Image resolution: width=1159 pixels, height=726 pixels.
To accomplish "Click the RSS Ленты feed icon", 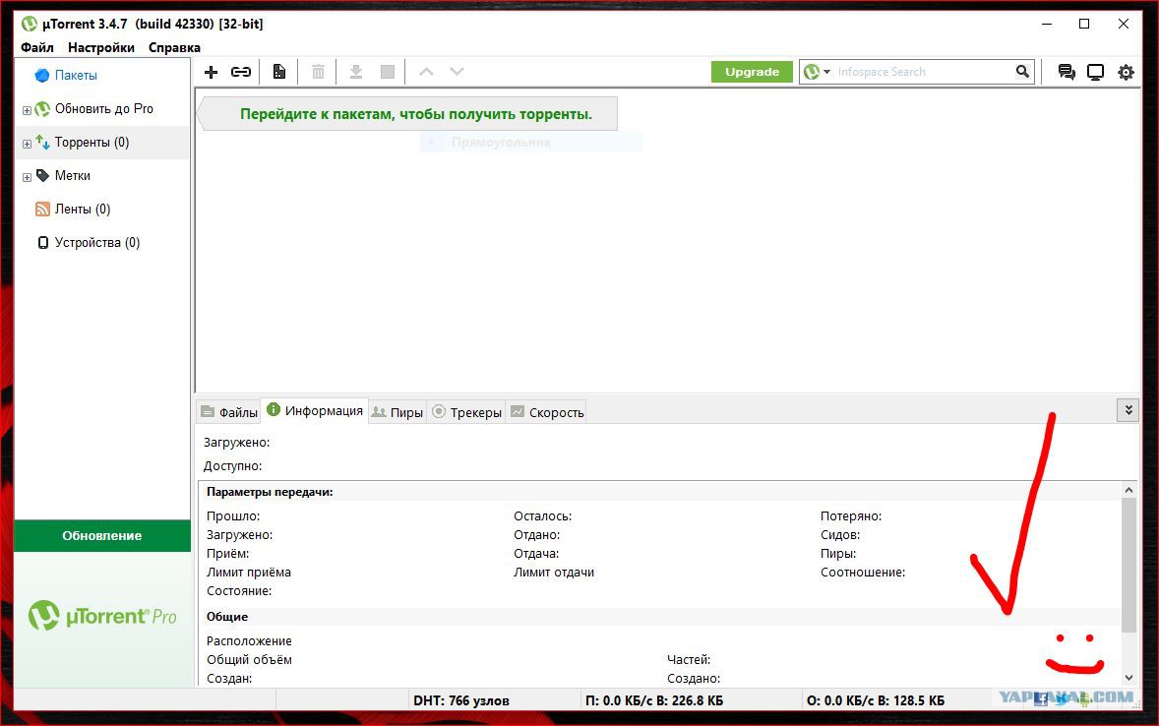I will [x=42, y=210].
